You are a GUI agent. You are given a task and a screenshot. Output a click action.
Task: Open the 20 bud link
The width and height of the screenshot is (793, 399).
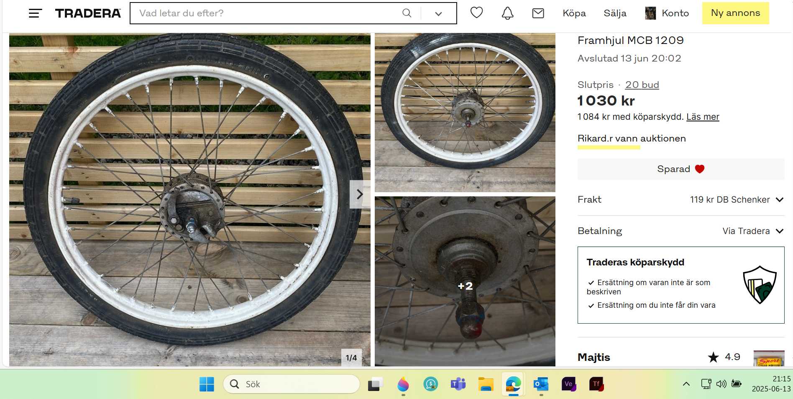[642, 85]
